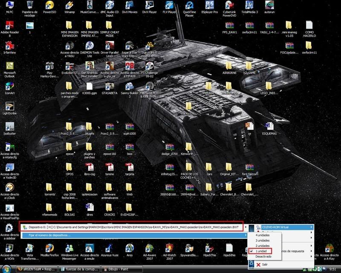Click the 9:51 taskbar clock

(x=332, y=269)
